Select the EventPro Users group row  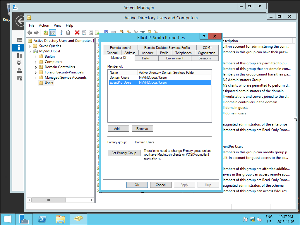[160, 83]
